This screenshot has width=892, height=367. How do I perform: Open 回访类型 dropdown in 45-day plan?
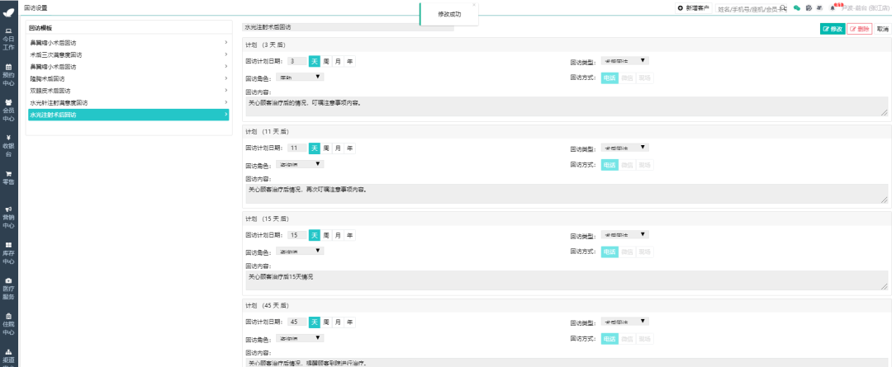[624, 321]
